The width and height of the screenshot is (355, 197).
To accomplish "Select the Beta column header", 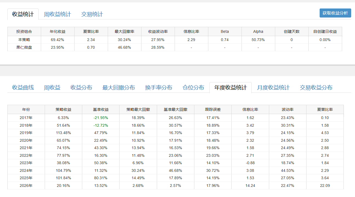I will point(225,31).
